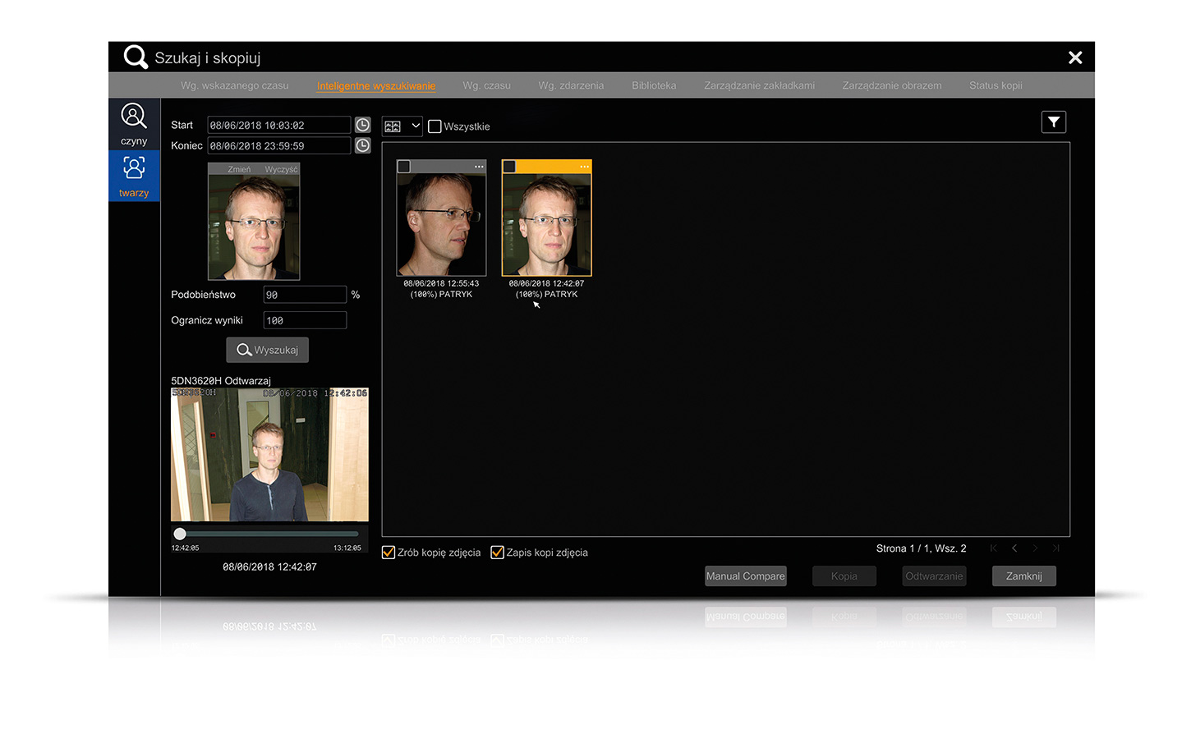The image size is (1191, 743).
Task: Tick the Wszystkie checkbox
Action: pyautogui.click(x=435, y=126)
